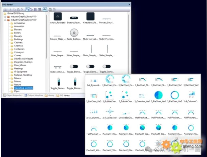Click the Delete (X) toolbar icon
Viewport: 207px width, 157px height.
pos(22,9)
